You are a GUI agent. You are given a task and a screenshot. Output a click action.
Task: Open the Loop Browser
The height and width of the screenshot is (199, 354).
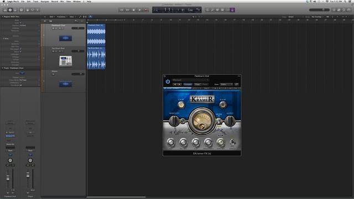[x=344, y=10]
